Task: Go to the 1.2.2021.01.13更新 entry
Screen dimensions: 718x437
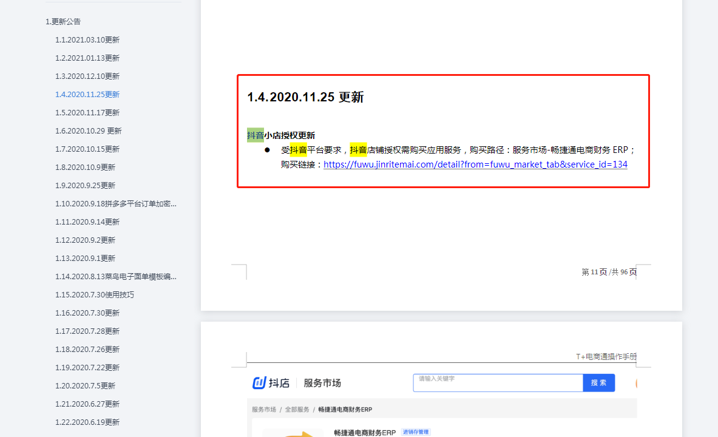Action: point(87,58)
